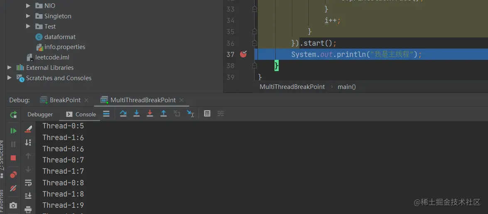Collapse the method fold at line 38
The width and height of the screenshot is (488, 214).
pyautogui.click(x=255, y=65)
